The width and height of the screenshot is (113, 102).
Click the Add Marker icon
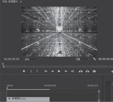click(x=24, y=71)
